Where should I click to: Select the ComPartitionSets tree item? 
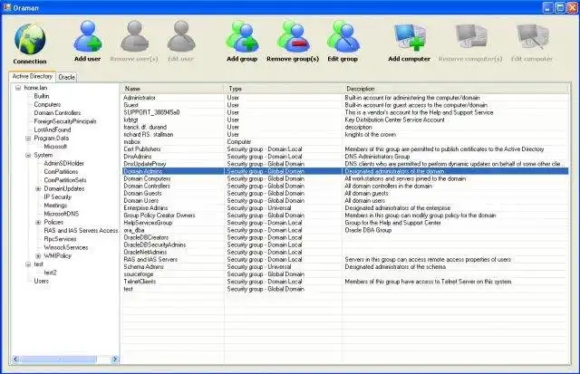coord(65,180)
